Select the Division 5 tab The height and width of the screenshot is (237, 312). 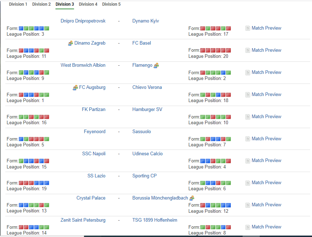[111, 4]
